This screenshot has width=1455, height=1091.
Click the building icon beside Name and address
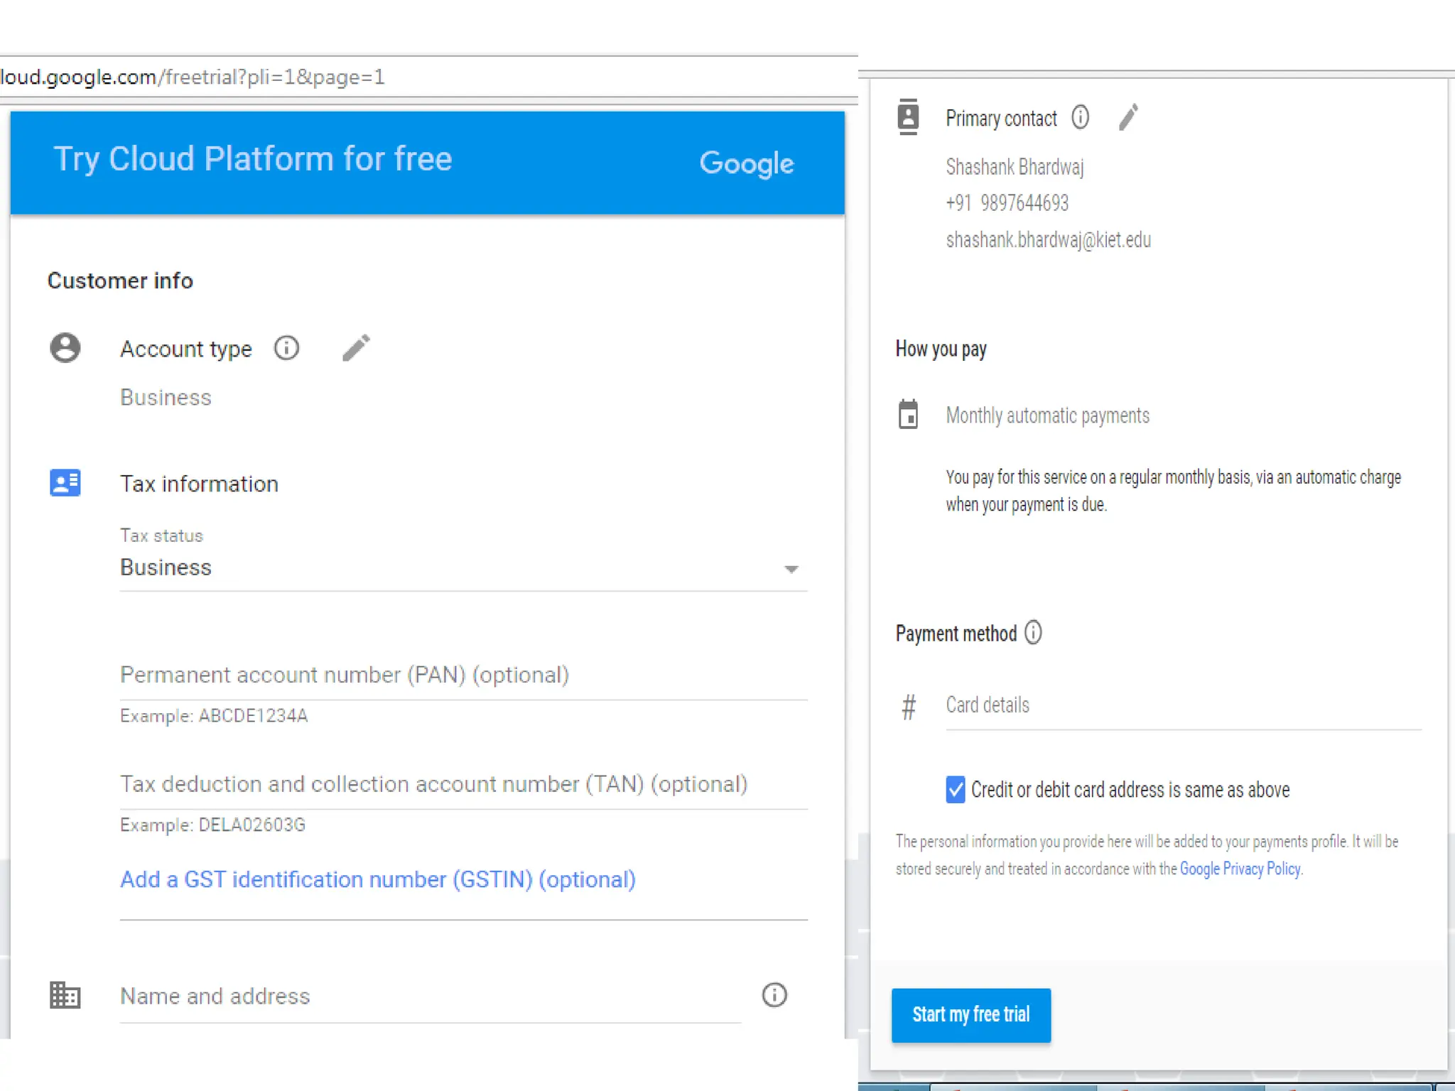point(65,995)
